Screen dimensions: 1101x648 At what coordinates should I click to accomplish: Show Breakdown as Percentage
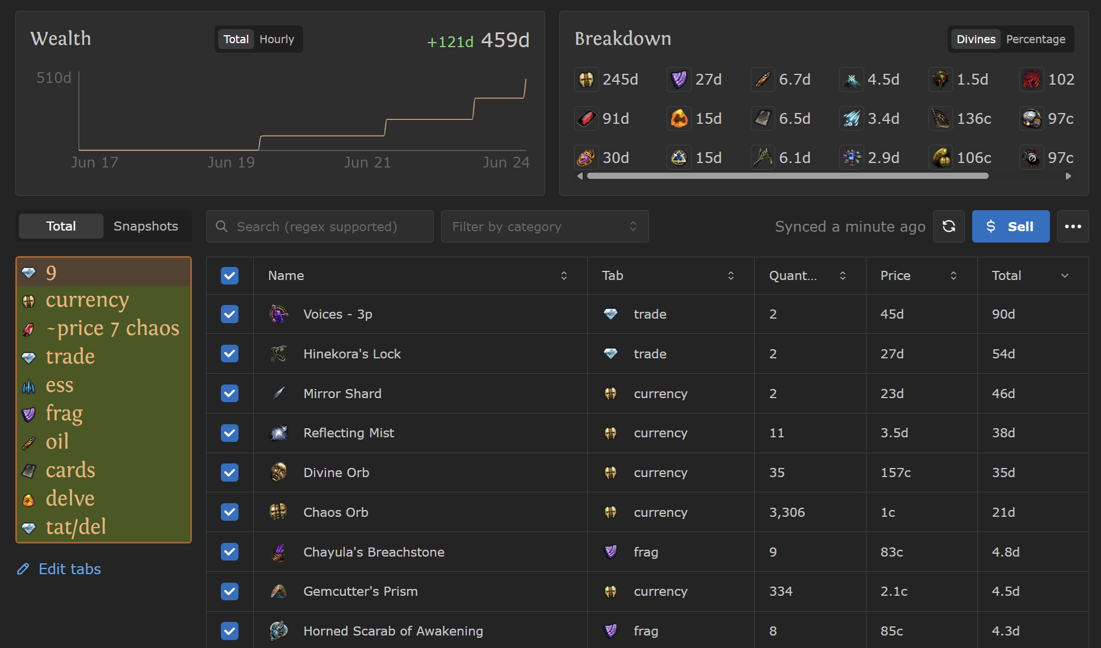[x=1036, y=39]
